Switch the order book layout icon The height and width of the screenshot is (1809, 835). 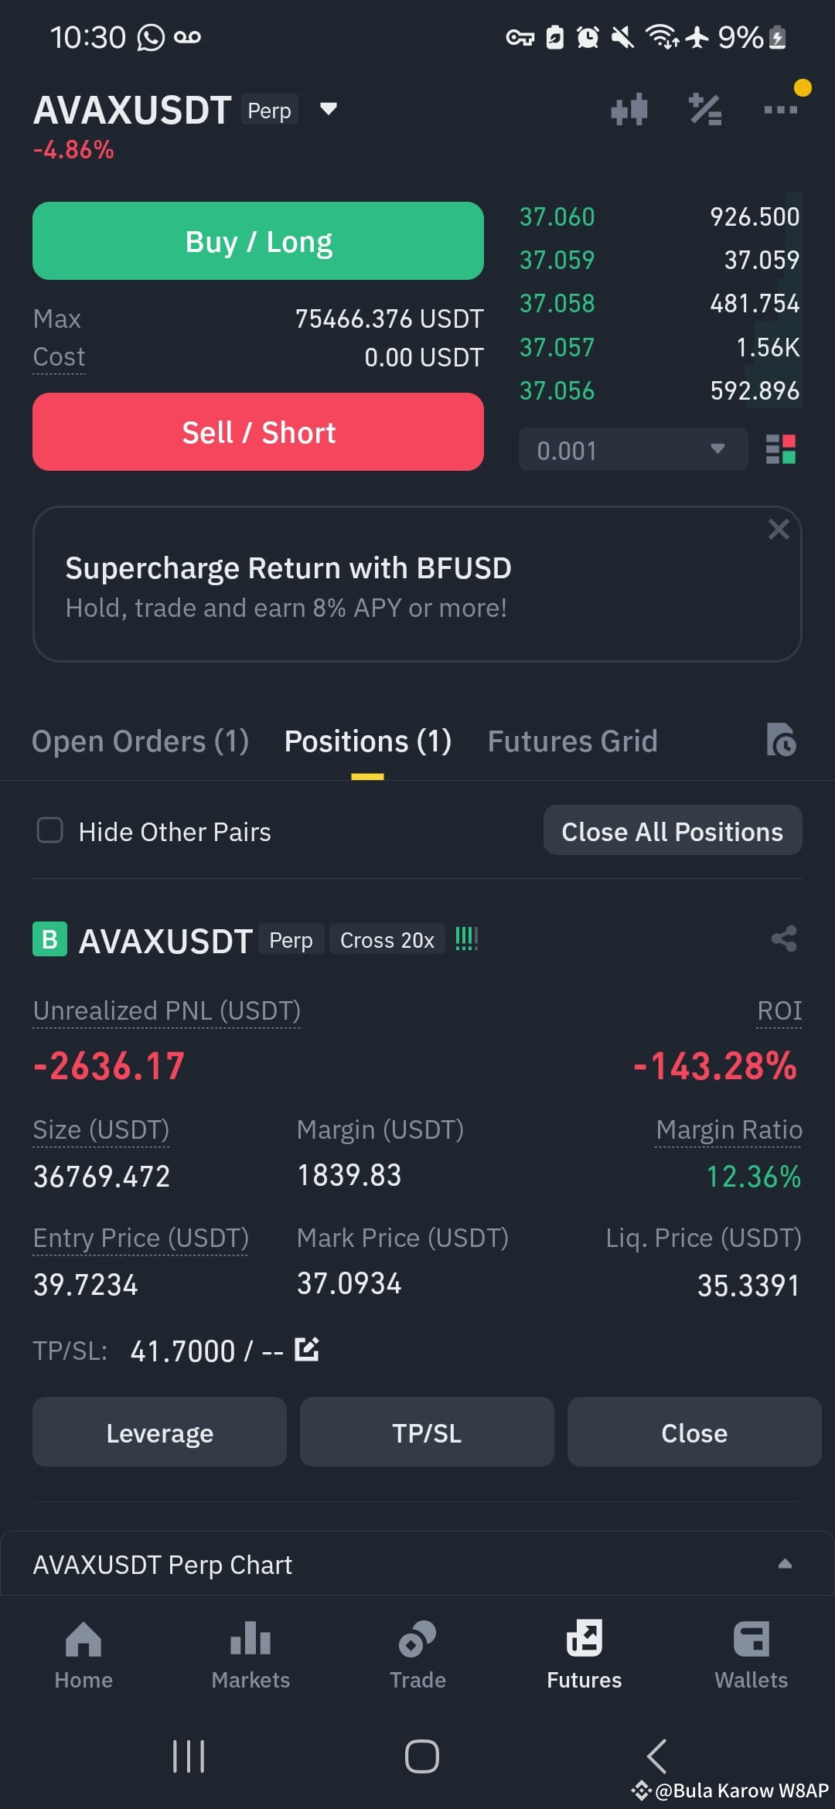point(780,449)
